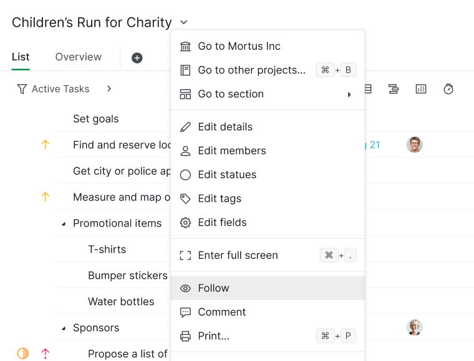This screenshot has width=474, height=361.
Task: Open the Find and reserve task
Action: 122,145
